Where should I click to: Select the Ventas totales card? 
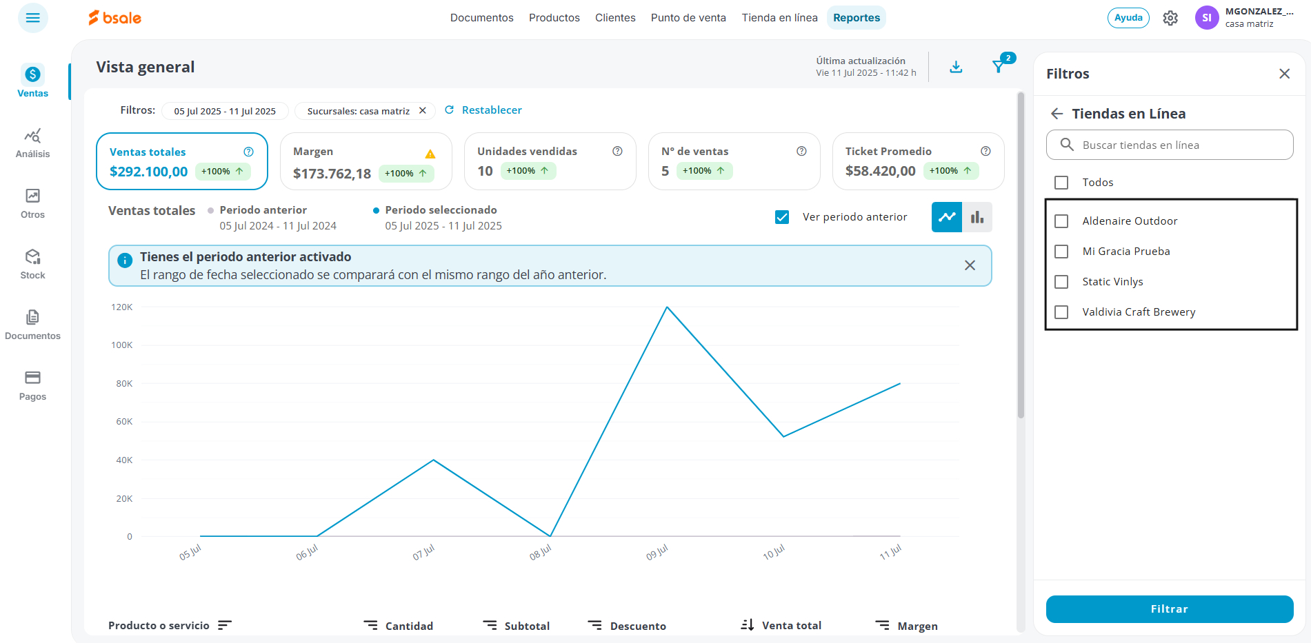tap(182, 161)
